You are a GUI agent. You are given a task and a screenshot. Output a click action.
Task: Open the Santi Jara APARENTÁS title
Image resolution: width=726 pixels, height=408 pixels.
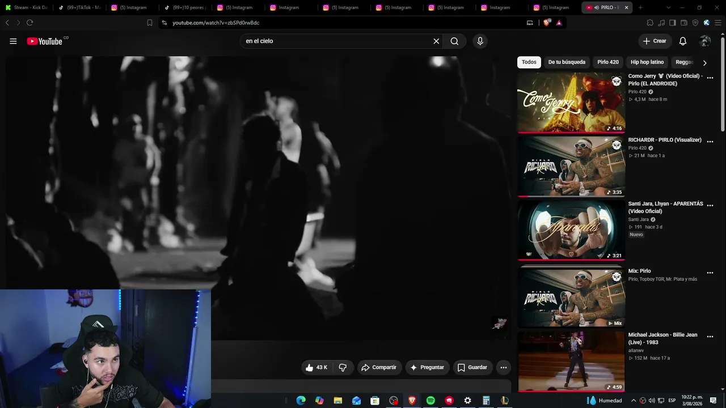[665, 207]
